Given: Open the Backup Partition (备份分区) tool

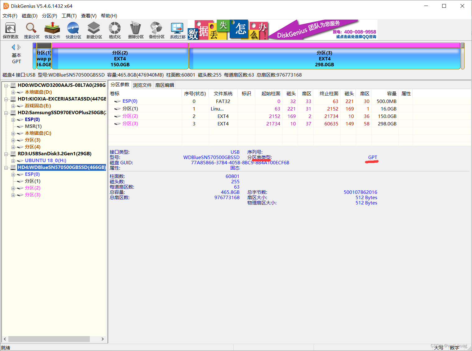Looking at the screenshot, I should tap(156, 30).
